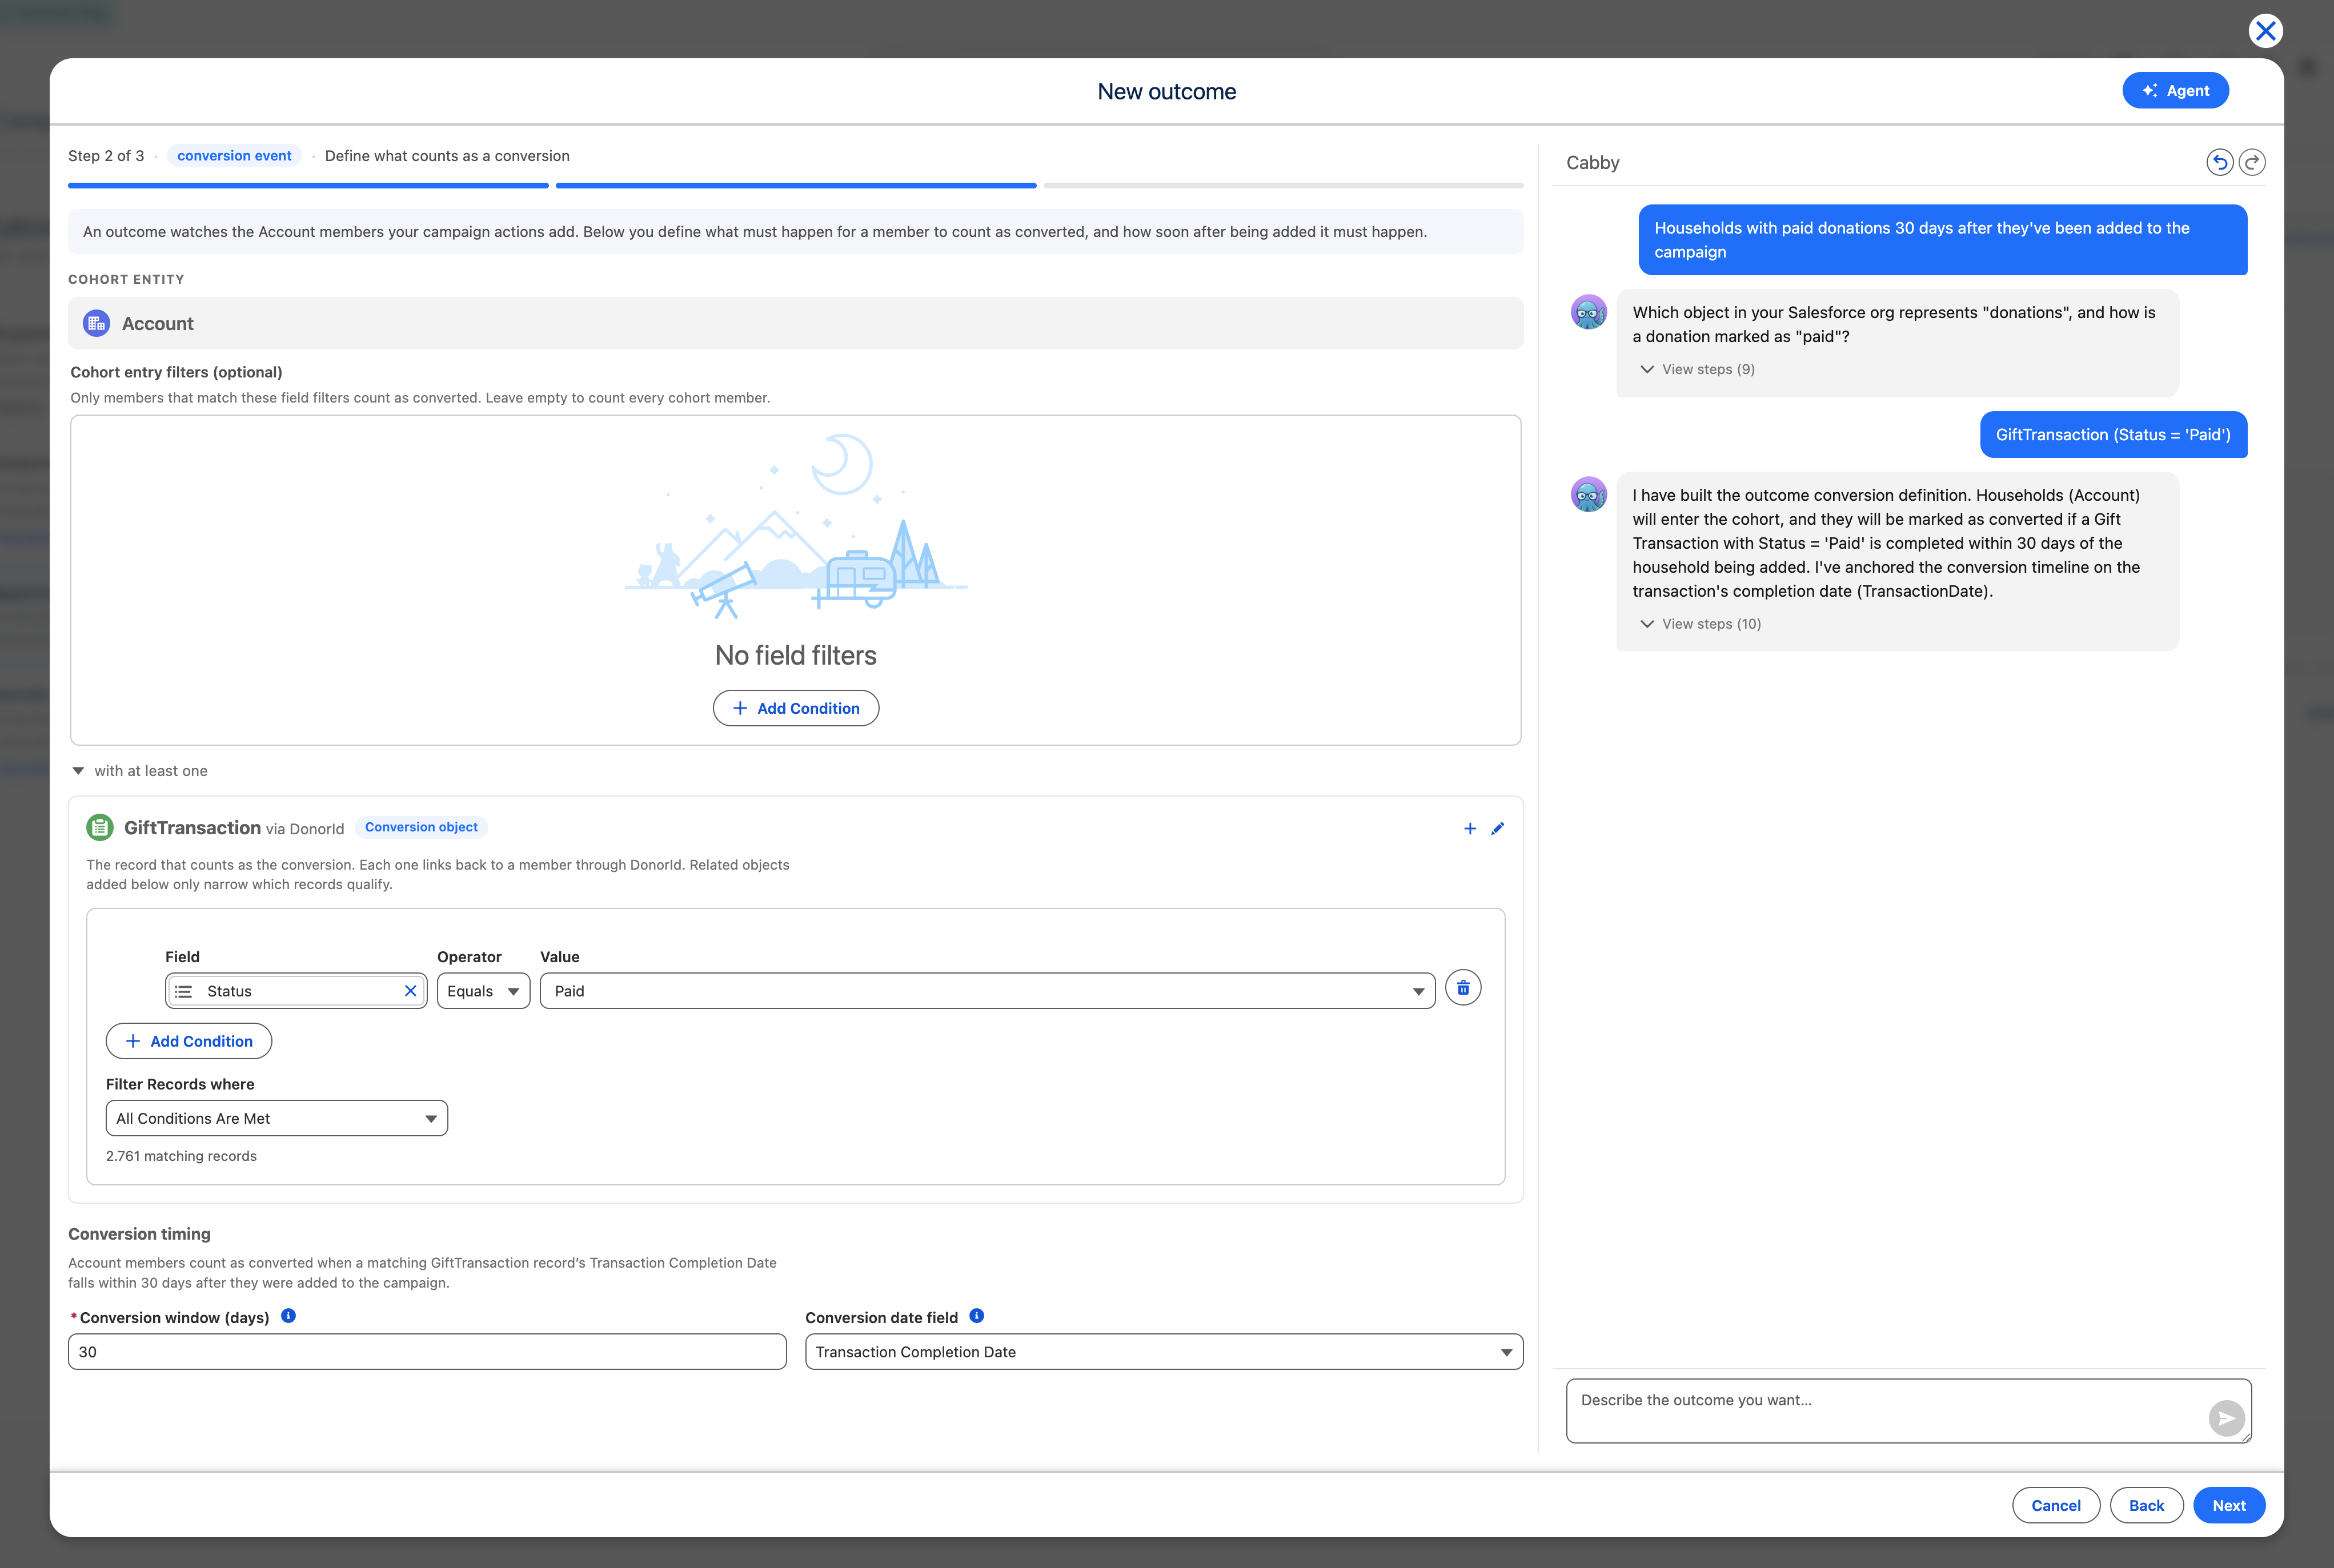Click the conversion event step badge

coord(234,156)
